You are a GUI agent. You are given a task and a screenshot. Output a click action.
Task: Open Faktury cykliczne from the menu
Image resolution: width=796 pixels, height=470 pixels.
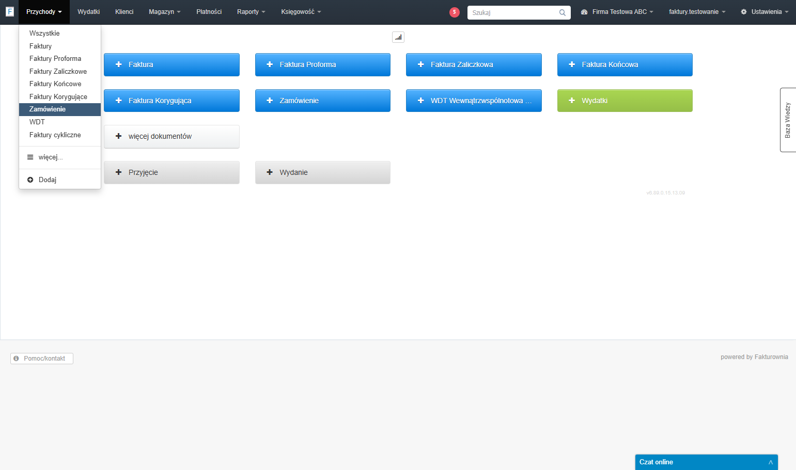click(x=60, y=135)
